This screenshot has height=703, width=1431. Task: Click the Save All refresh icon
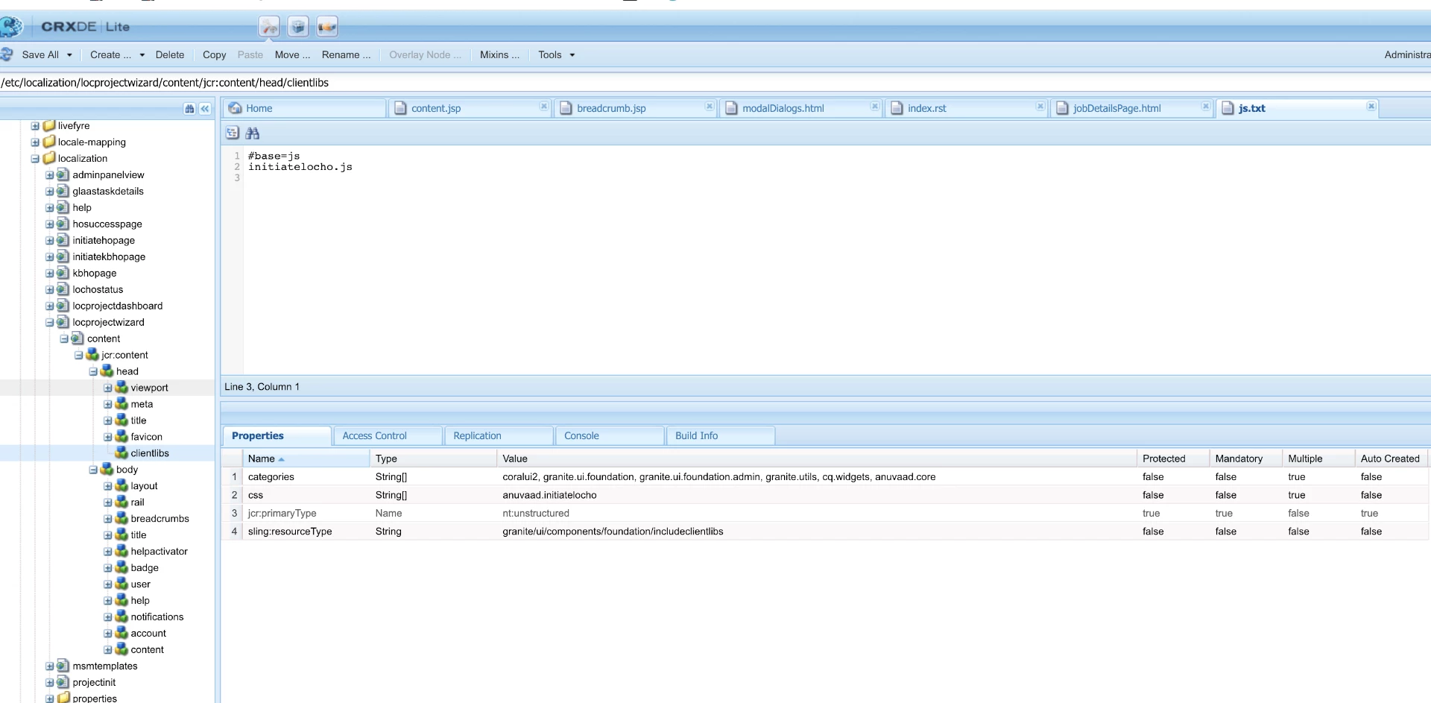pos(7,54)
